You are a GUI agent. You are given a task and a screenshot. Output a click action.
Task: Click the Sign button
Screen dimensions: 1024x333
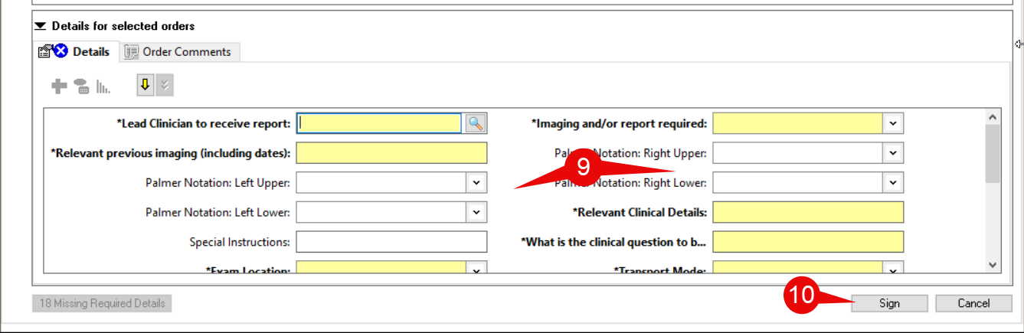[889, 303]
